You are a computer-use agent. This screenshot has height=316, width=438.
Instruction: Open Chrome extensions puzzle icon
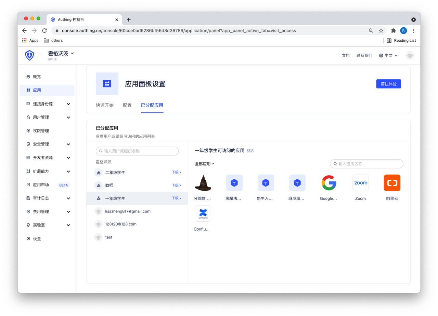(x=394, y=31)
